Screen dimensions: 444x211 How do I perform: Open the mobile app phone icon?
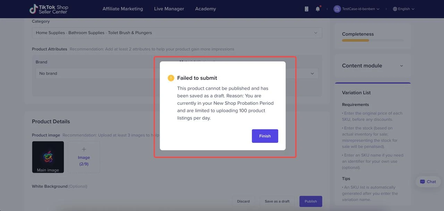306,9
